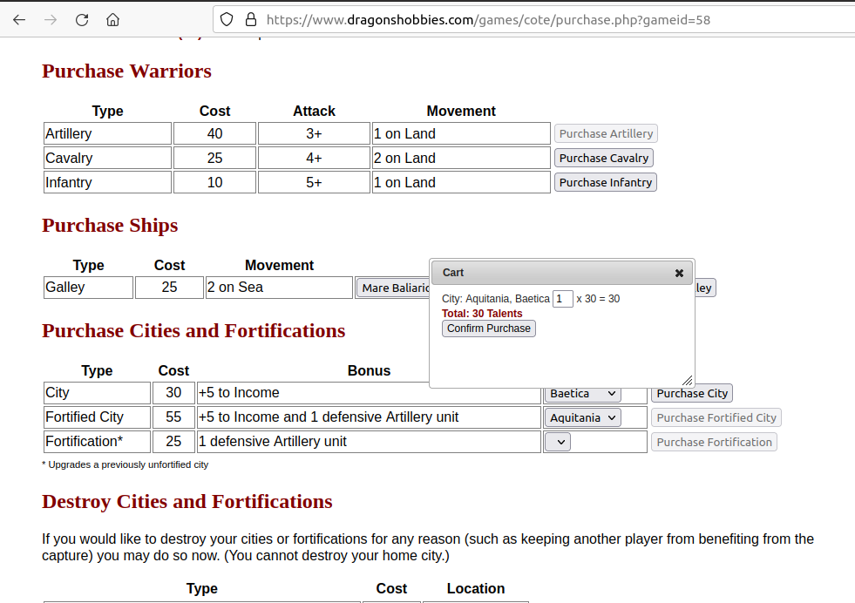Open the Aquitania fortified city dropdown

582,417
